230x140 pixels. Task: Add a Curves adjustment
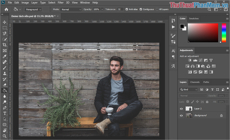pyautogui.click(x=200, y=60)
